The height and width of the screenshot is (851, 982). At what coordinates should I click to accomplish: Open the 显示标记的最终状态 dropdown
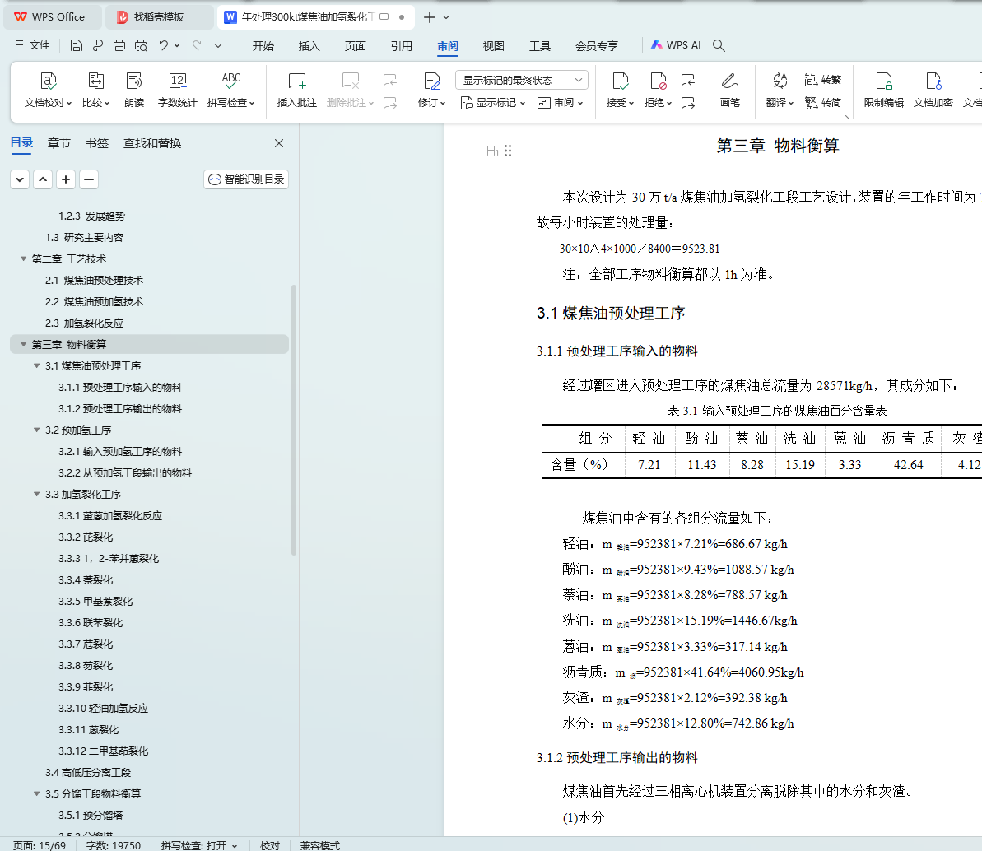(x=522, y=80)
